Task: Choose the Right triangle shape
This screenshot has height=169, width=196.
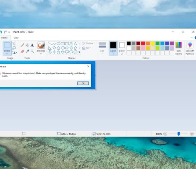Action: (50, 48)
